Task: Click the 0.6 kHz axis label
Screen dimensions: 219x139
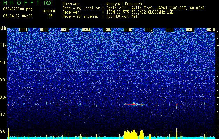Action: (3, 132)
